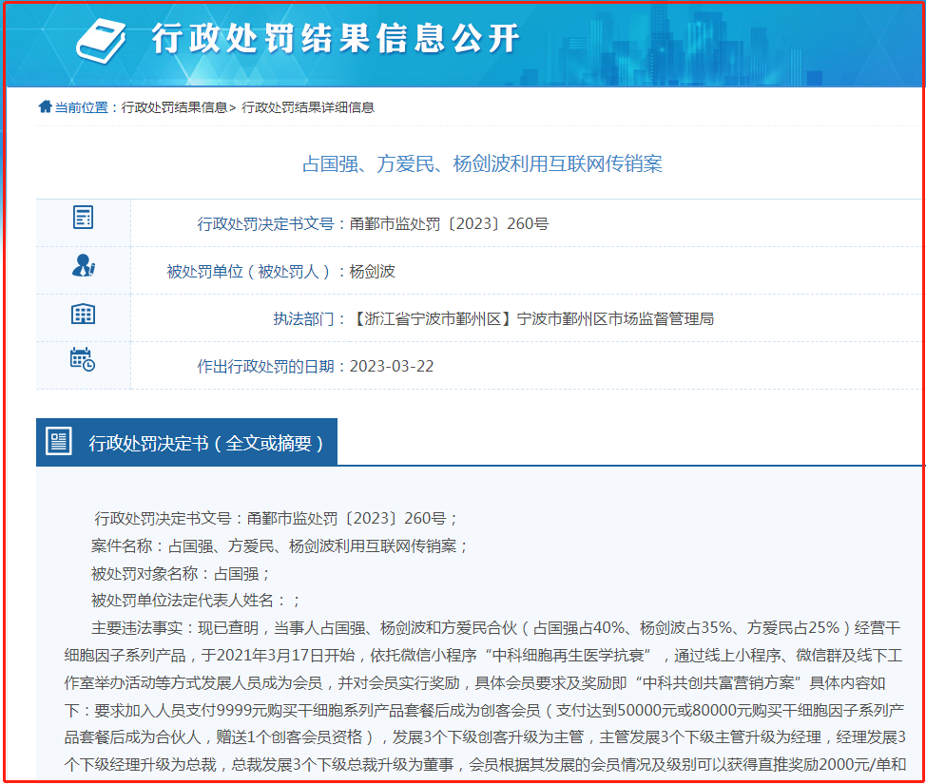Click the body line starting 行政处罚决定书文号
The image size is (926, 784).
(x=276, y=518)
